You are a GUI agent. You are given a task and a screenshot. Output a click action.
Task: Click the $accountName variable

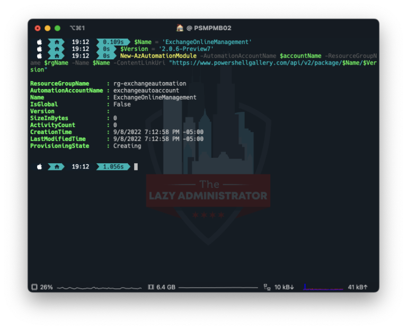tap(300, 56)
